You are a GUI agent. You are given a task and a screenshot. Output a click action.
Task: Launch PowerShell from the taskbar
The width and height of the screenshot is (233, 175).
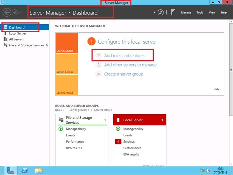click(x=25, y=171)
